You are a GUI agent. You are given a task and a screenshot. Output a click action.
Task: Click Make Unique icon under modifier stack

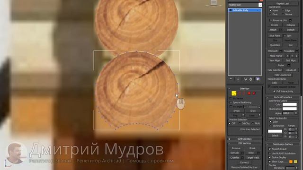tap(245, 79)
